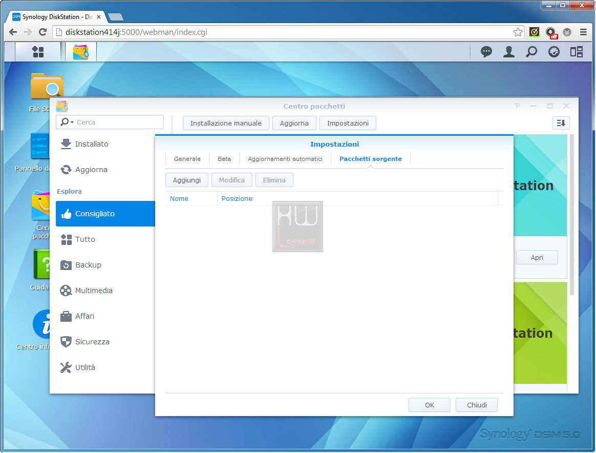Viewport: 596px width, 453px height.
Task: Click the Installazione manuale button
Action: pos(226,123)
